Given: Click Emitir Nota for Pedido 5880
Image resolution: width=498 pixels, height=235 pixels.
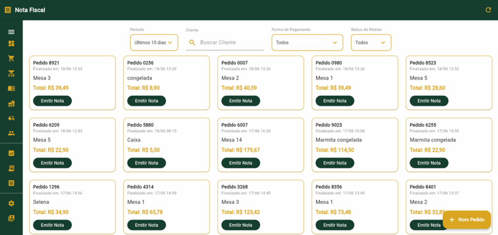Looking at the screenshot, I should coord(146,163).
